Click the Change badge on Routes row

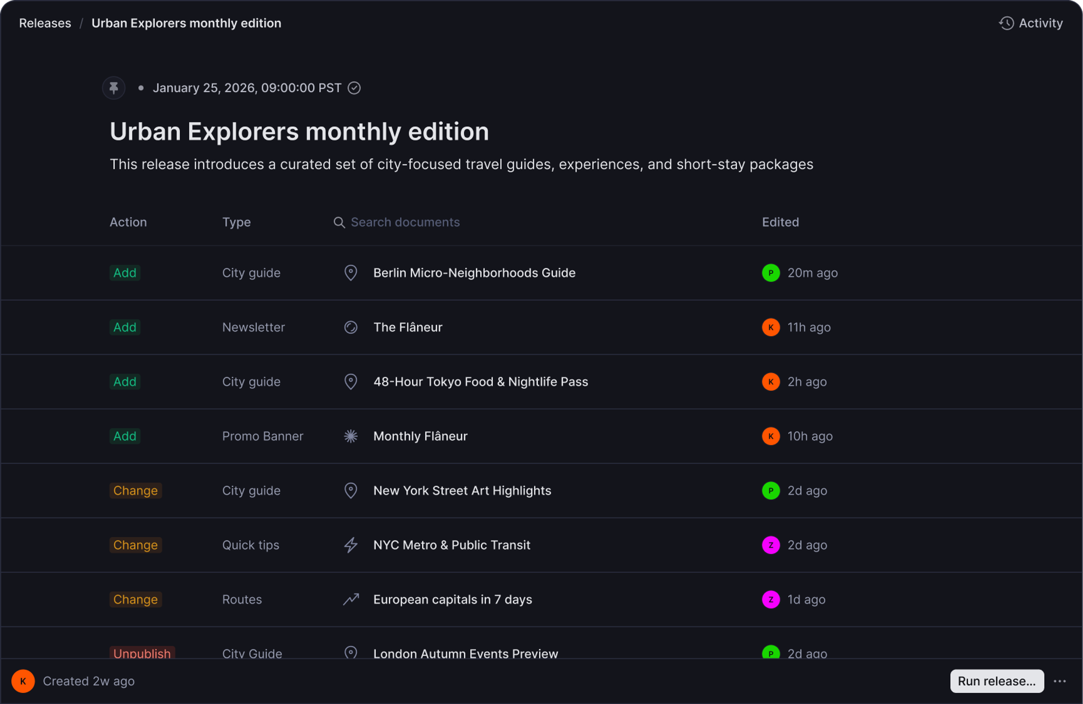pyautogui.click(x=135, y=599)
